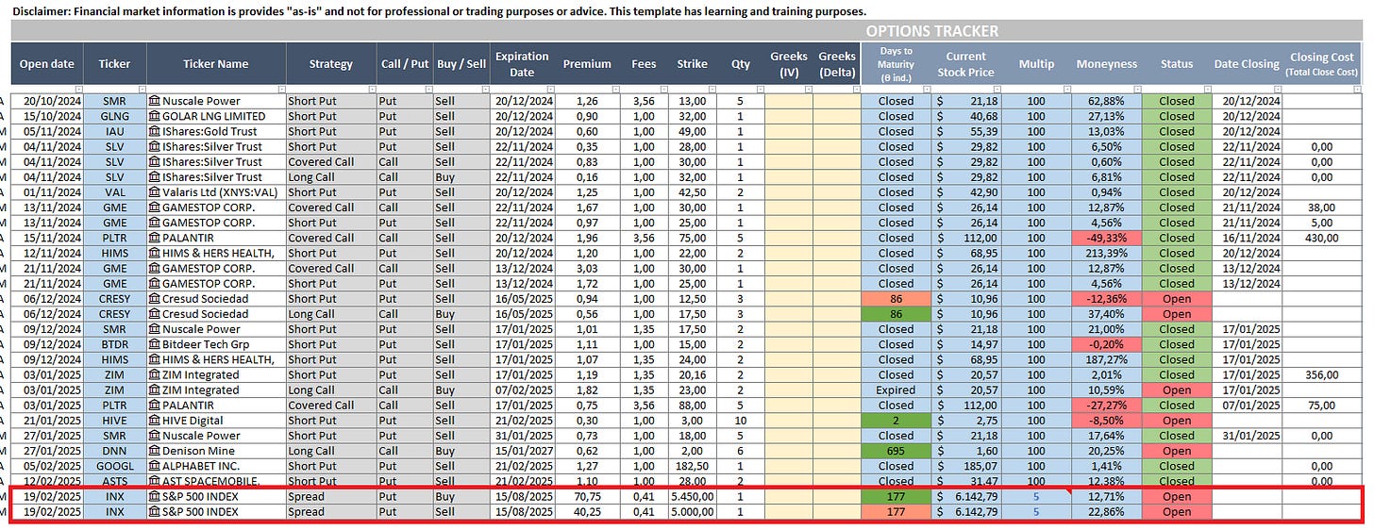Select the GLNG ticker cell

(x=114, y=116)
